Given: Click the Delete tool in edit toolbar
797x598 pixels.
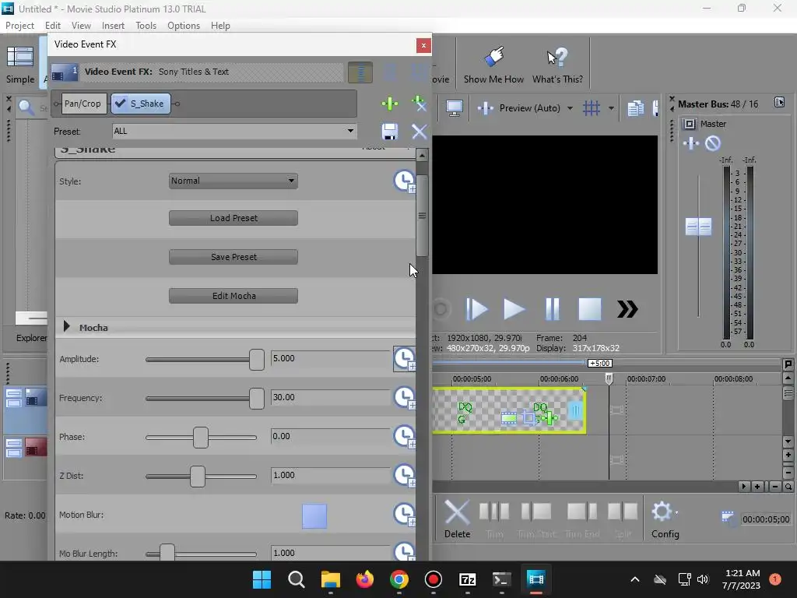Looking at the screenshot, I should tap(457, 519).
